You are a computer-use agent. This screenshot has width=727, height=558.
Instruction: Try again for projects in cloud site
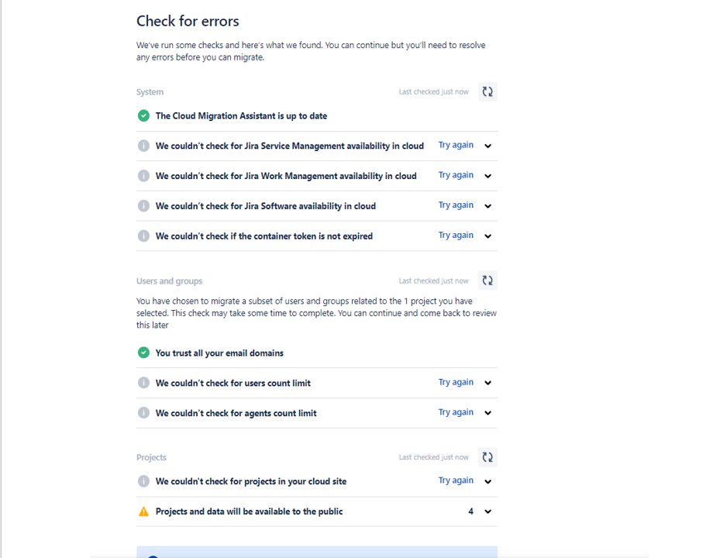[x=456, y=480]
